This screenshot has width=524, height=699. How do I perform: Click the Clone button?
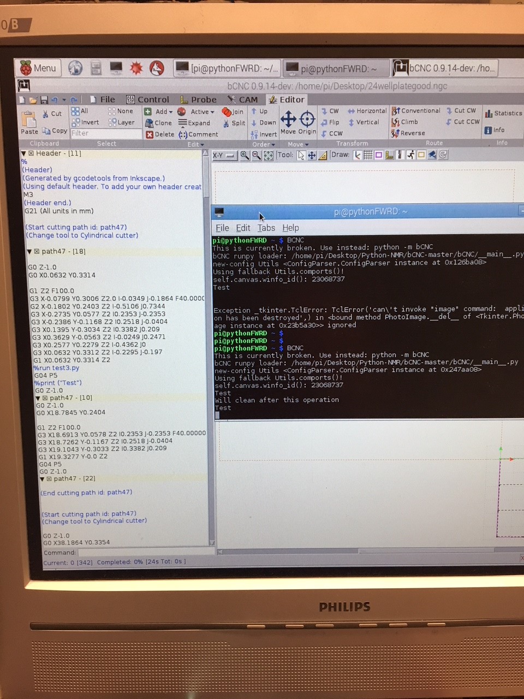pos(158,123)
